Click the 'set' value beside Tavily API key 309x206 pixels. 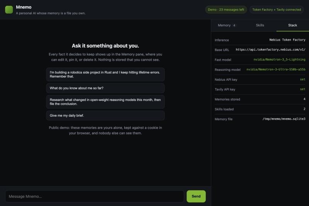303,89
